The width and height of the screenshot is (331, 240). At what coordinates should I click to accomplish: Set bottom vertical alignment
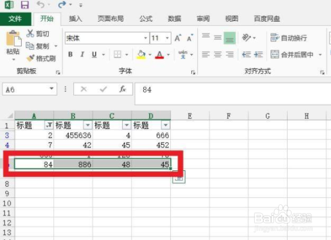pyautogui.click(x=229, y=38)
